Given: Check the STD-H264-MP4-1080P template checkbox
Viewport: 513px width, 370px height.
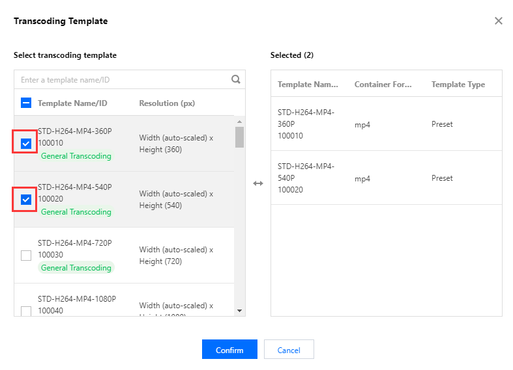Looking at the screenshot, I should coord(26,311).
